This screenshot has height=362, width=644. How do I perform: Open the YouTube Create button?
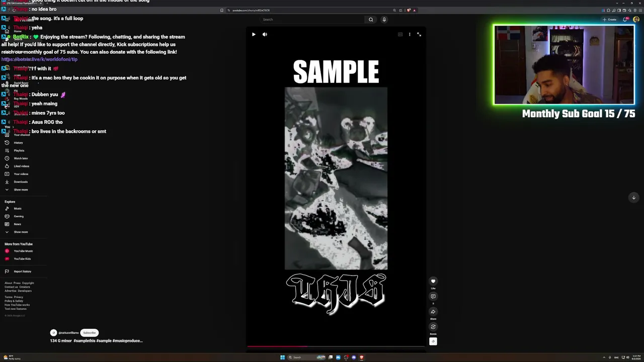[610, 20]
